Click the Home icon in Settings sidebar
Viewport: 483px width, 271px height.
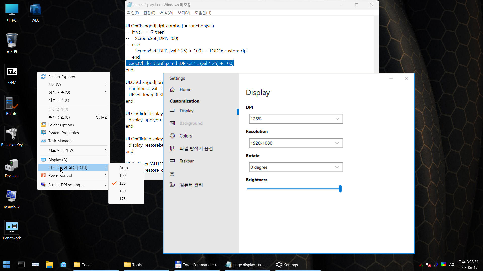coord(172,90)
